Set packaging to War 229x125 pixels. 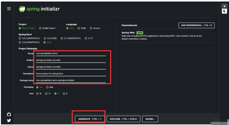[x=50, y=87]
